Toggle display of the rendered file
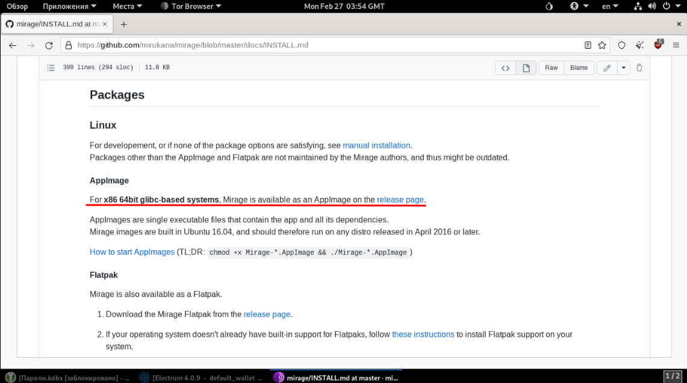Image resolution: width=687 pixels, height=383 pixels. click(x=526, y=68)
